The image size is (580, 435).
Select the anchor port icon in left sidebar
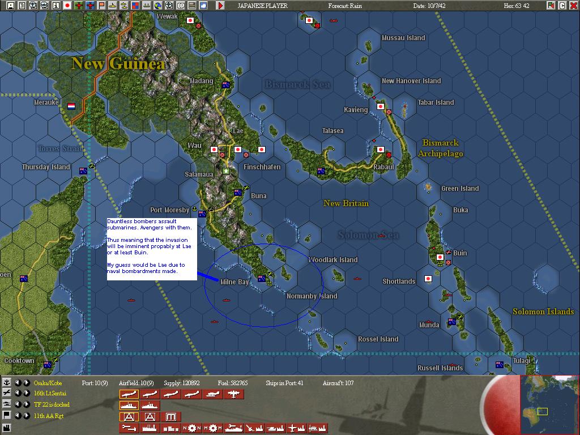pos(7,382)
